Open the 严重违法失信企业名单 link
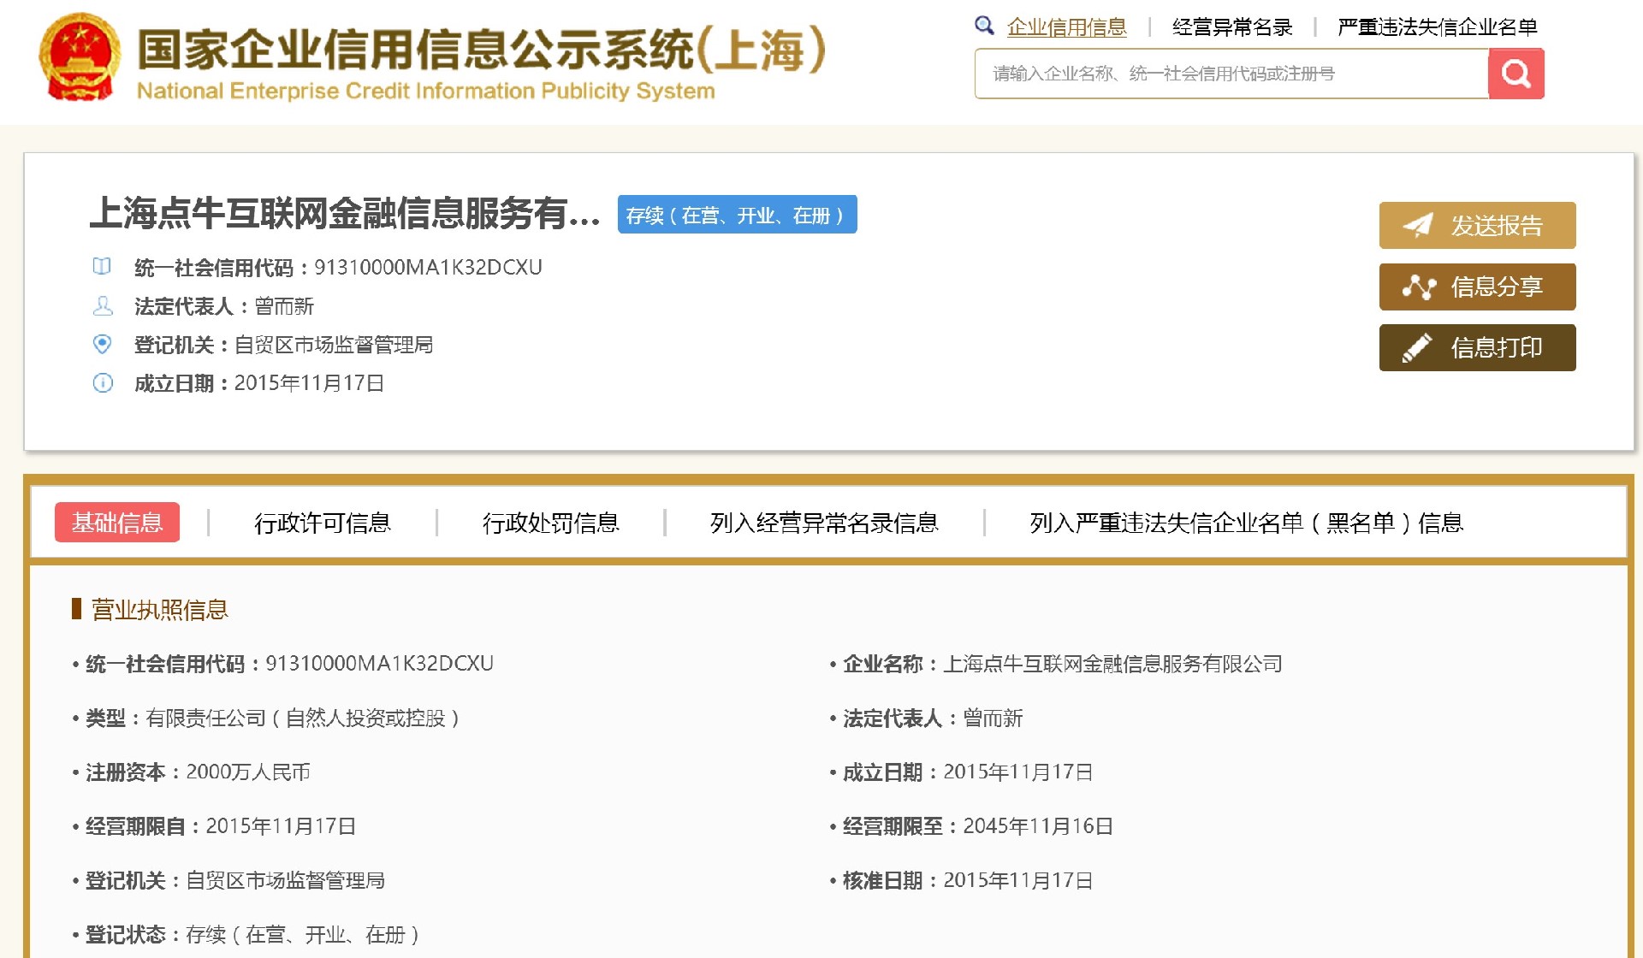Viewport: 1643px width, 958px height. 1436,26
